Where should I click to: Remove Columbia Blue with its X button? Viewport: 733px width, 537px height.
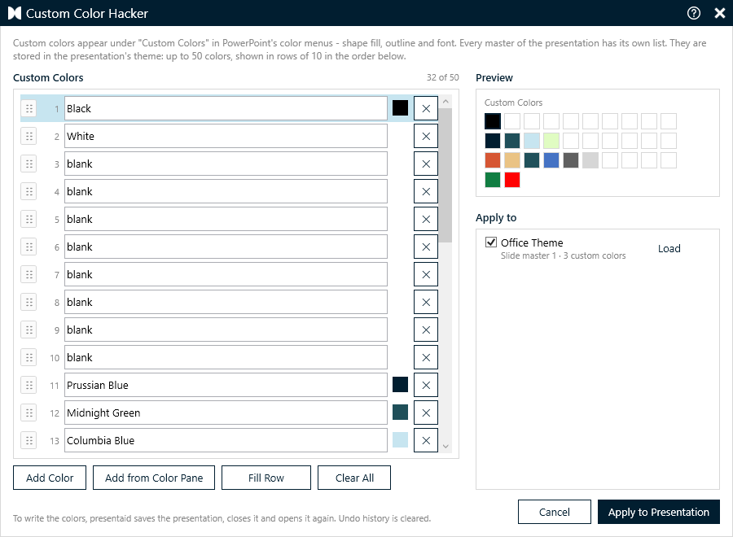coord(426,440)
